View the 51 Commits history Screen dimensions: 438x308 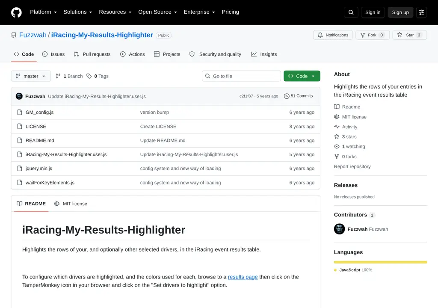pyautogui.click(x=298, y=96)
